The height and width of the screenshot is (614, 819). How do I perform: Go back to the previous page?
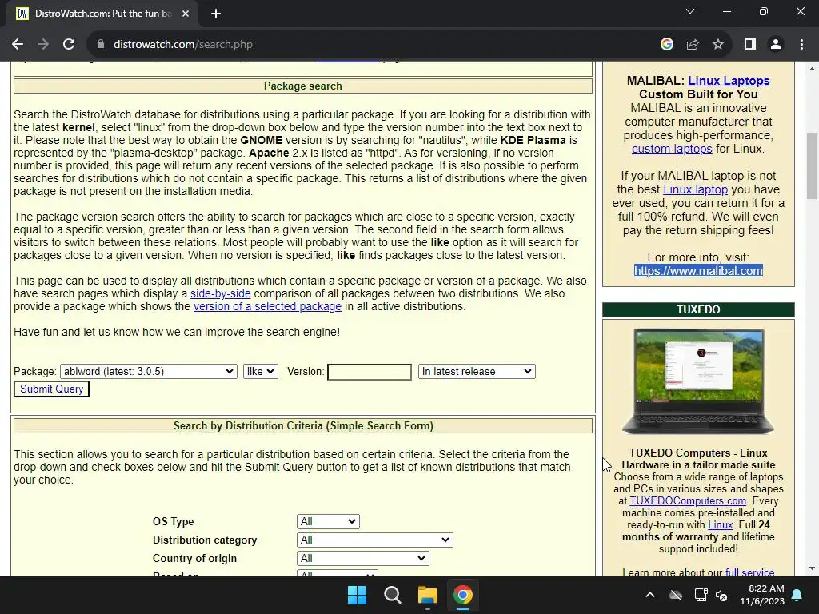click(x=18, y=45)
